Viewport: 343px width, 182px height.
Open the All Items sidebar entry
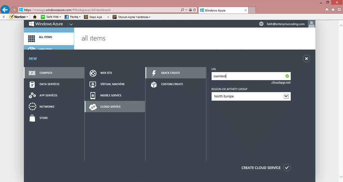tap(49, 39)
